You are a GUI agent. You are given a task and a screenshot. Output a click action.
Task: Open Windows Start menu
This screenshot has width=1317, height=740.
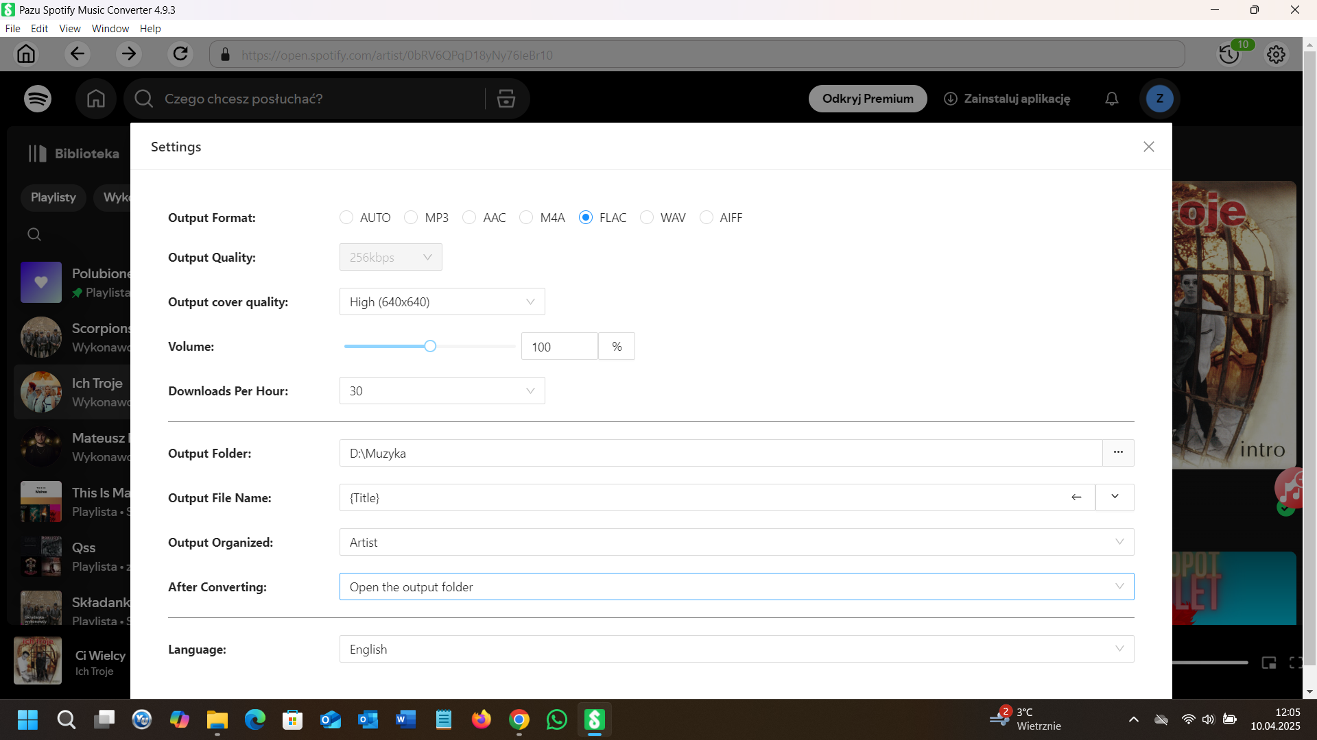tap(27, 719)
